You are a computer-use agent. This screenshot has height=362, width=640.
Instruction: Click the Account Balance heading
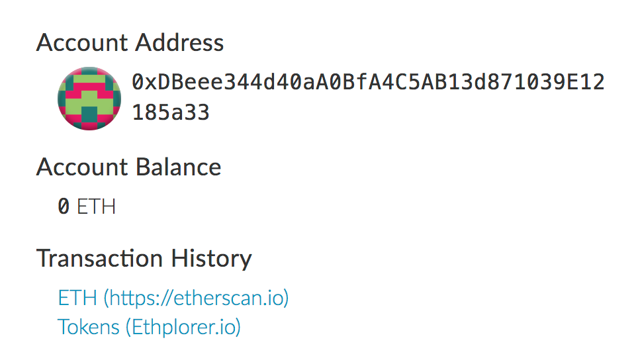point(129,167)
